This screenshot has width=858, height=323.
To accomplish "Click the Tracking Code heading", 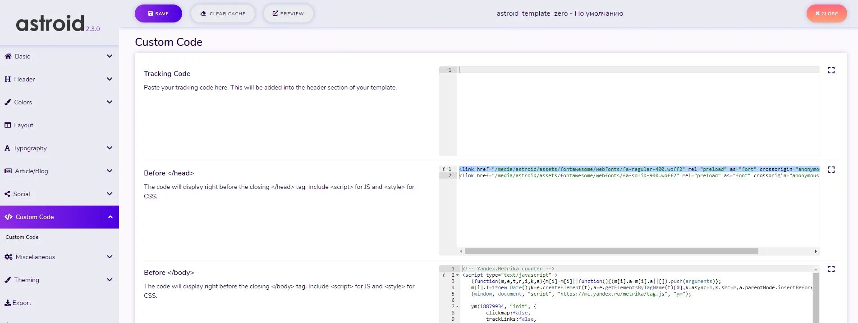I will (x=167, y=74).
